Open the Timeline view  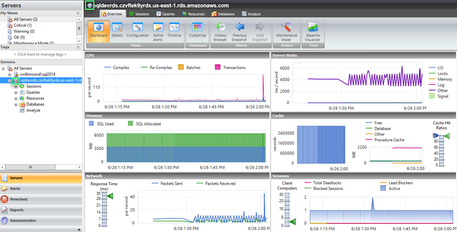174,31
